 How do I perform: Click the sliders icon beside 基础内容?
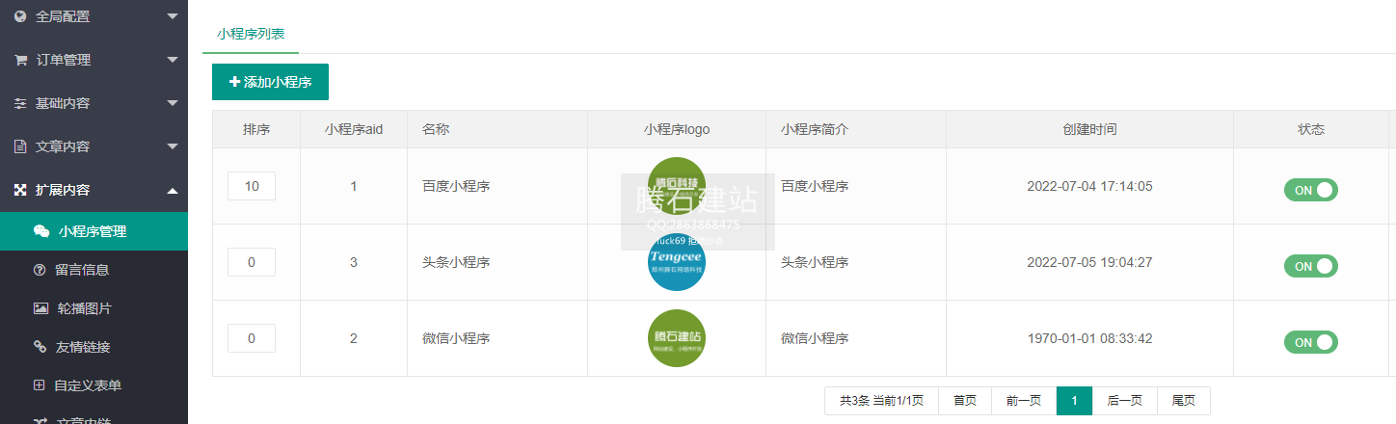click(20, 103)
